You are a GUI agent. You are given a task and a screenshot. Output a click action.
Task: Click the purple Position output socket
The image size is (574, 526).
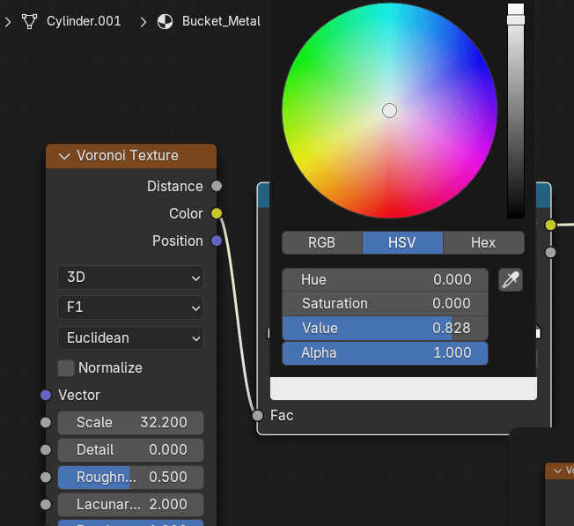coord(217,241)
